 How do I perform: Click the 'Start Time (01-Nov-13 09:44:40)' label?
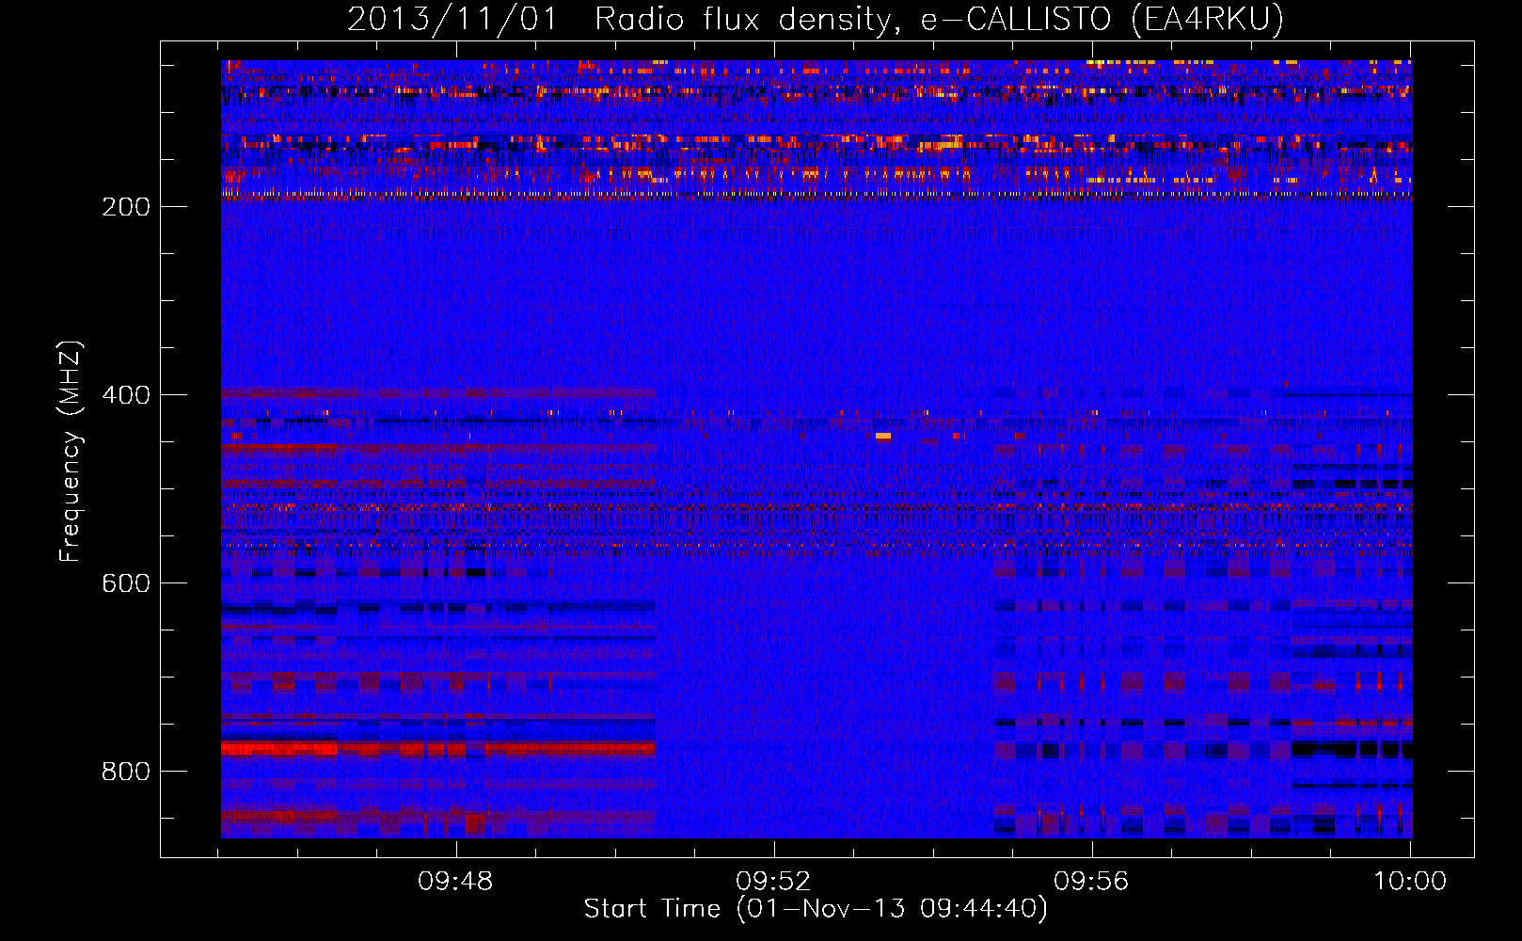click(x=816, y=909)
